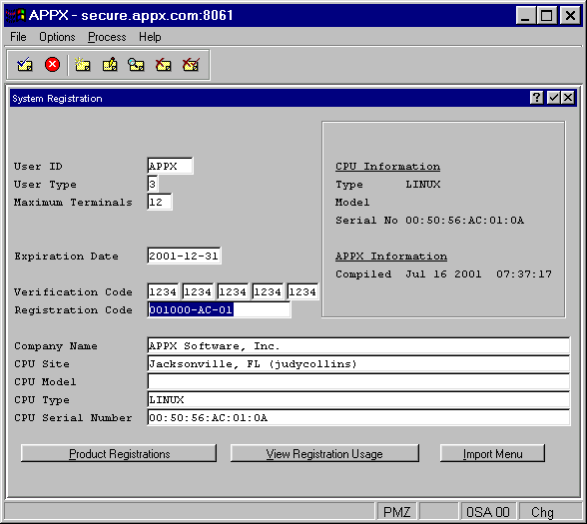This screenshot has height=524, width=587.
Task: Click the checkmark OK button on System Registration title
Action: tap(553, 98)
